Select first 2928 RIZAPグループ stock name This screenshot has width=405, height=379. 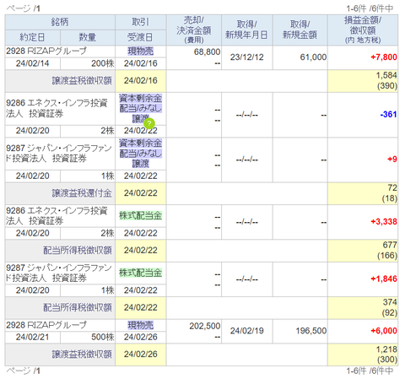pos(46,51)
